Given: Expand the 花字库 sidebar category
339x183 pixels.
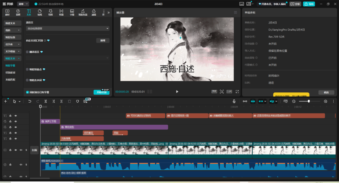Looking at the screenshot, I should tap(13, 44).
